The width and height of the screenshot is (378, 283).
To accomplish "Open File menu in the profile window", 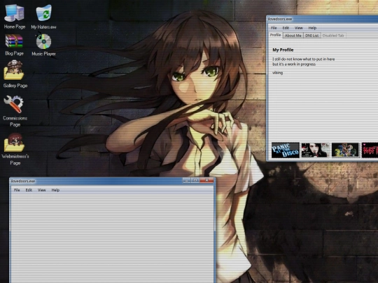I will (x=274, y=28).
